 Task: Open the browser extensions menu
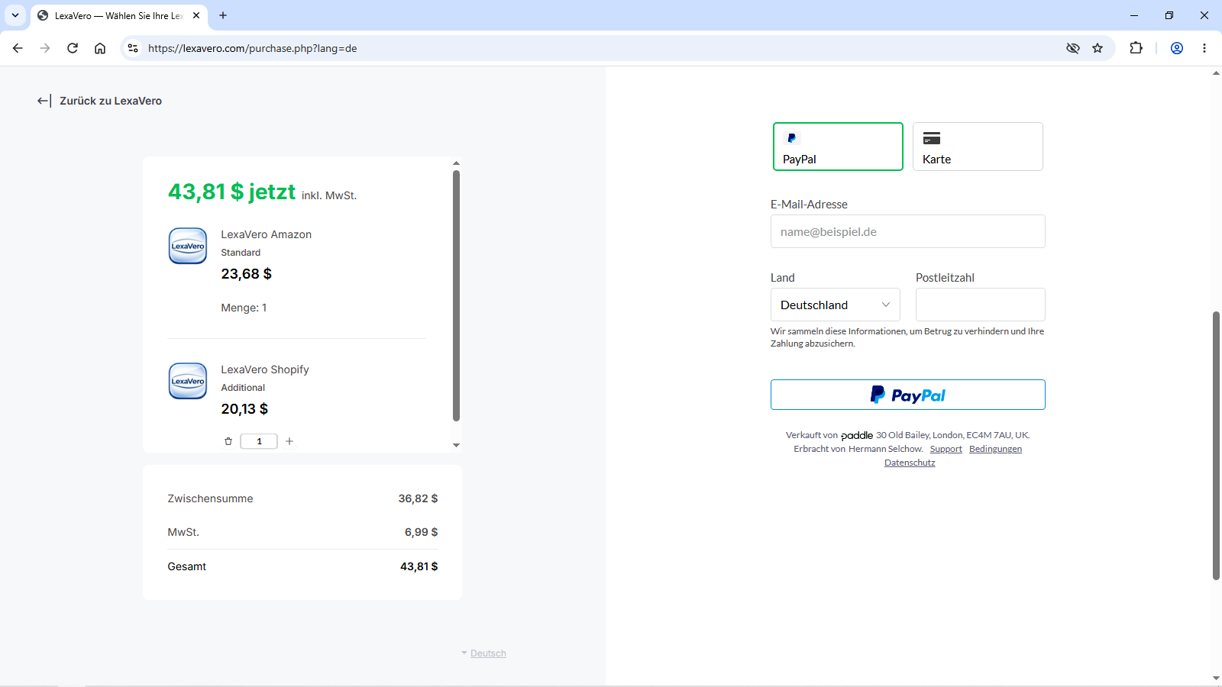[1136, 48]
